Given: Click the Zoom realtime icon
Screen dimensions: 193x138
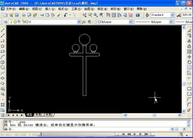Looking at the screenshot, I should click(90, 15).
